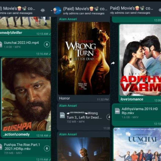The width and height of the screenshot is (161, 161).
Task: Open the Wrong Turn 3 poster image
Action: (84, 58)
